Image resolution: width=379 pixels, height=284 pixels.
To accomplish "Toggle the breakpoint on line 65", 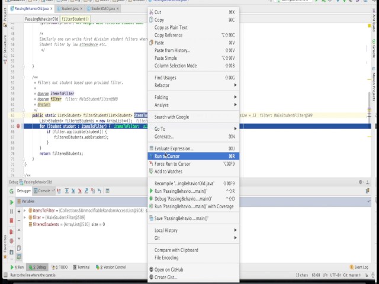I will coord(18,126).
